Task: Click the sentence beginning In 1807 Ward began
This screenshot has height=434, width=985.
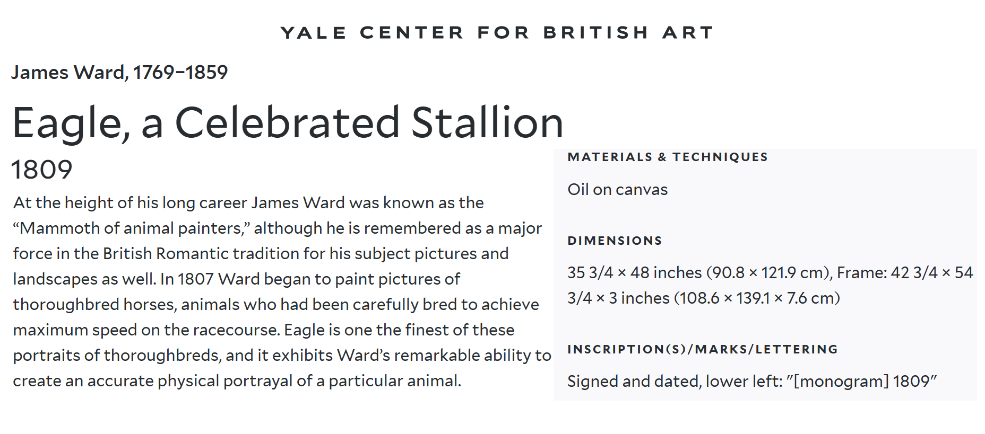Action: [310, 279]
